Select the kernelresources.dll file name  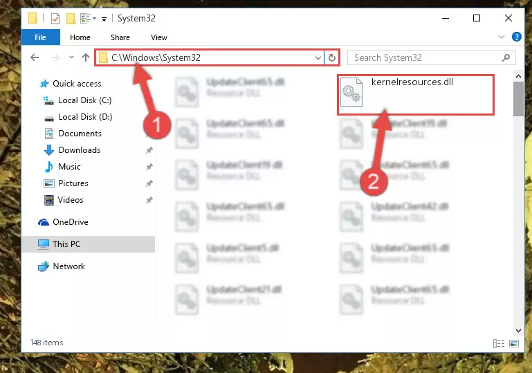pyautogui.click(x=412, y=82)
